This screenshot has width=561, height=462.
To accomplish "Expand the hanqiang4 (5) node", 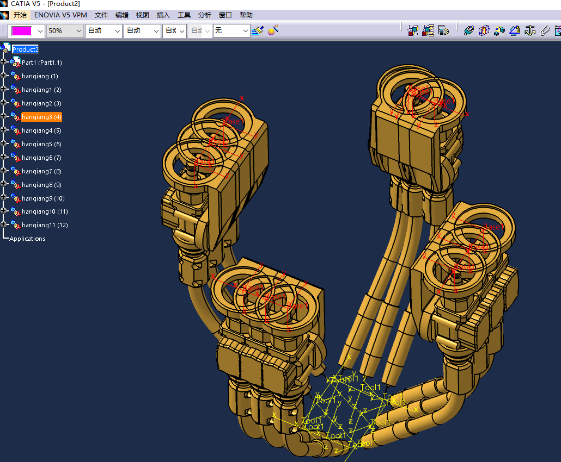I will tap(4, 129).
